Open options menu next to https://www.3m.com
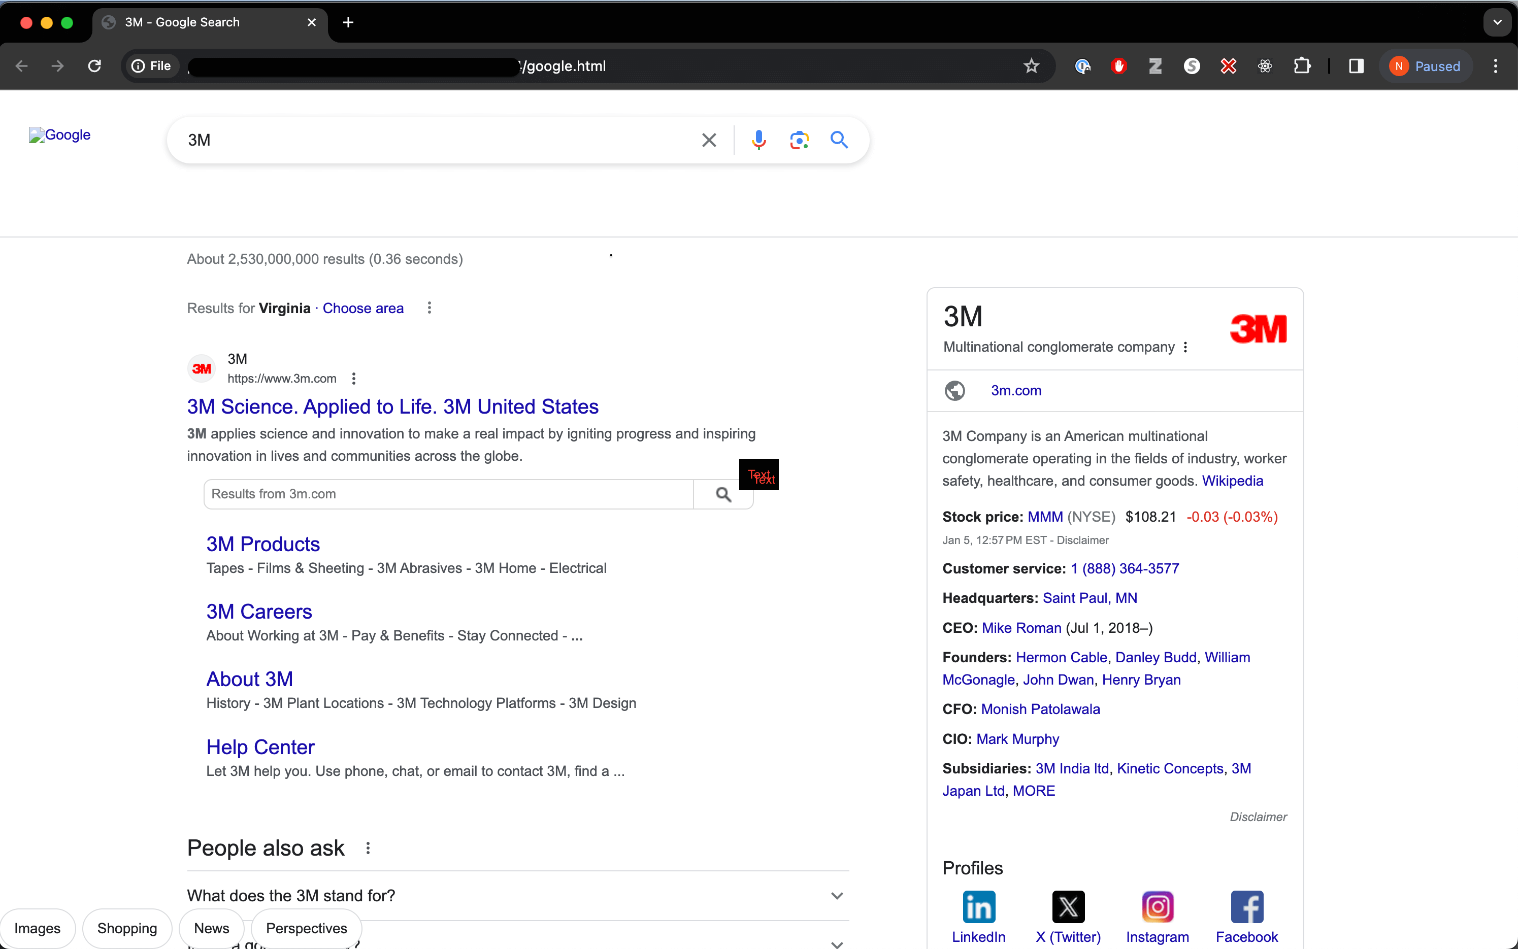The height and width of the screenshot is (949, 1518). (354, 379)
